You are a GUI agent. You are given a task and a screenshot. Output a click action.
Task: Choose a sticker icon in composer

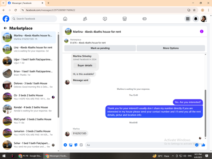(x=76, y=145)
